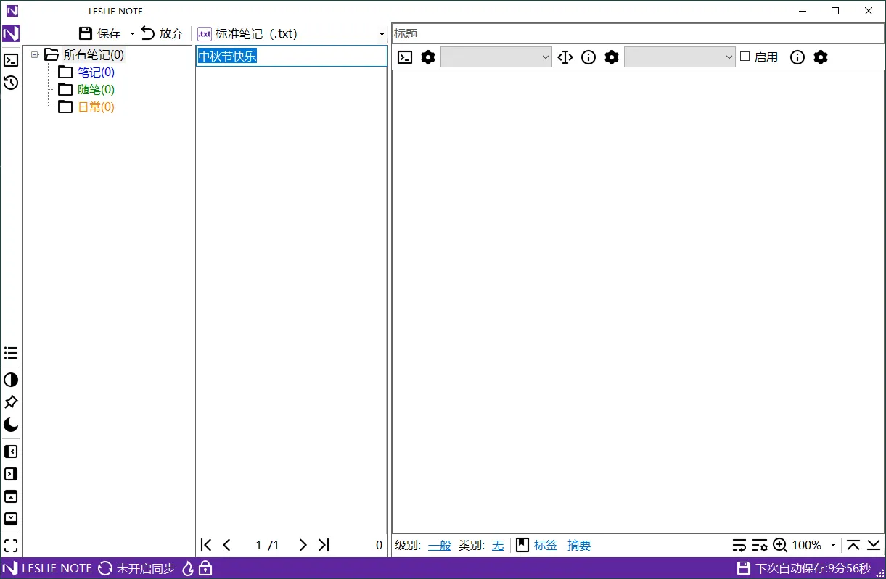This screenshot has height=579, width=886.
Task: Switch to dark mode with moon icon
Action: (x=11, y=425)
